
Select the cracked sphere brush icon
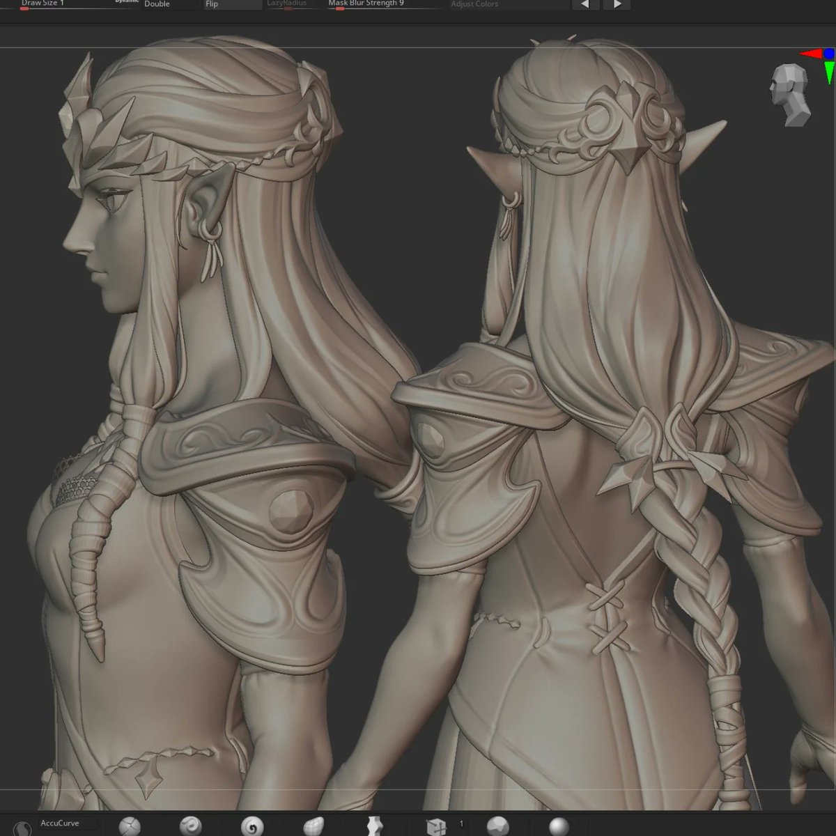[130, 826]
